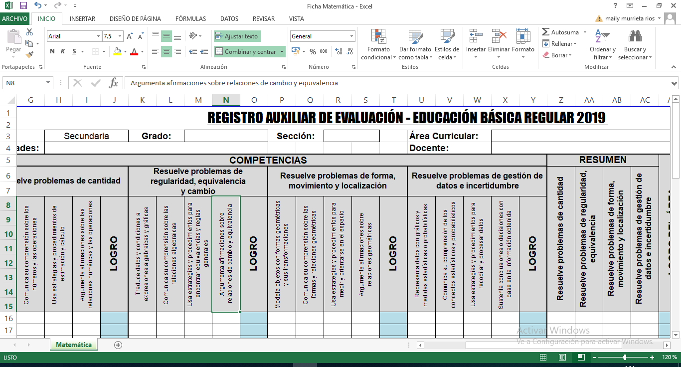Select the Format Painter brush icon
Viewport: 681px width, 367px height.
[29, 55]
